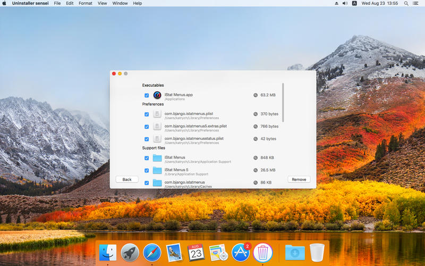This screenshot has width=425, height=266.
Task: Open the Window menu
Action: pyautogui.click(x=120, y=3)
